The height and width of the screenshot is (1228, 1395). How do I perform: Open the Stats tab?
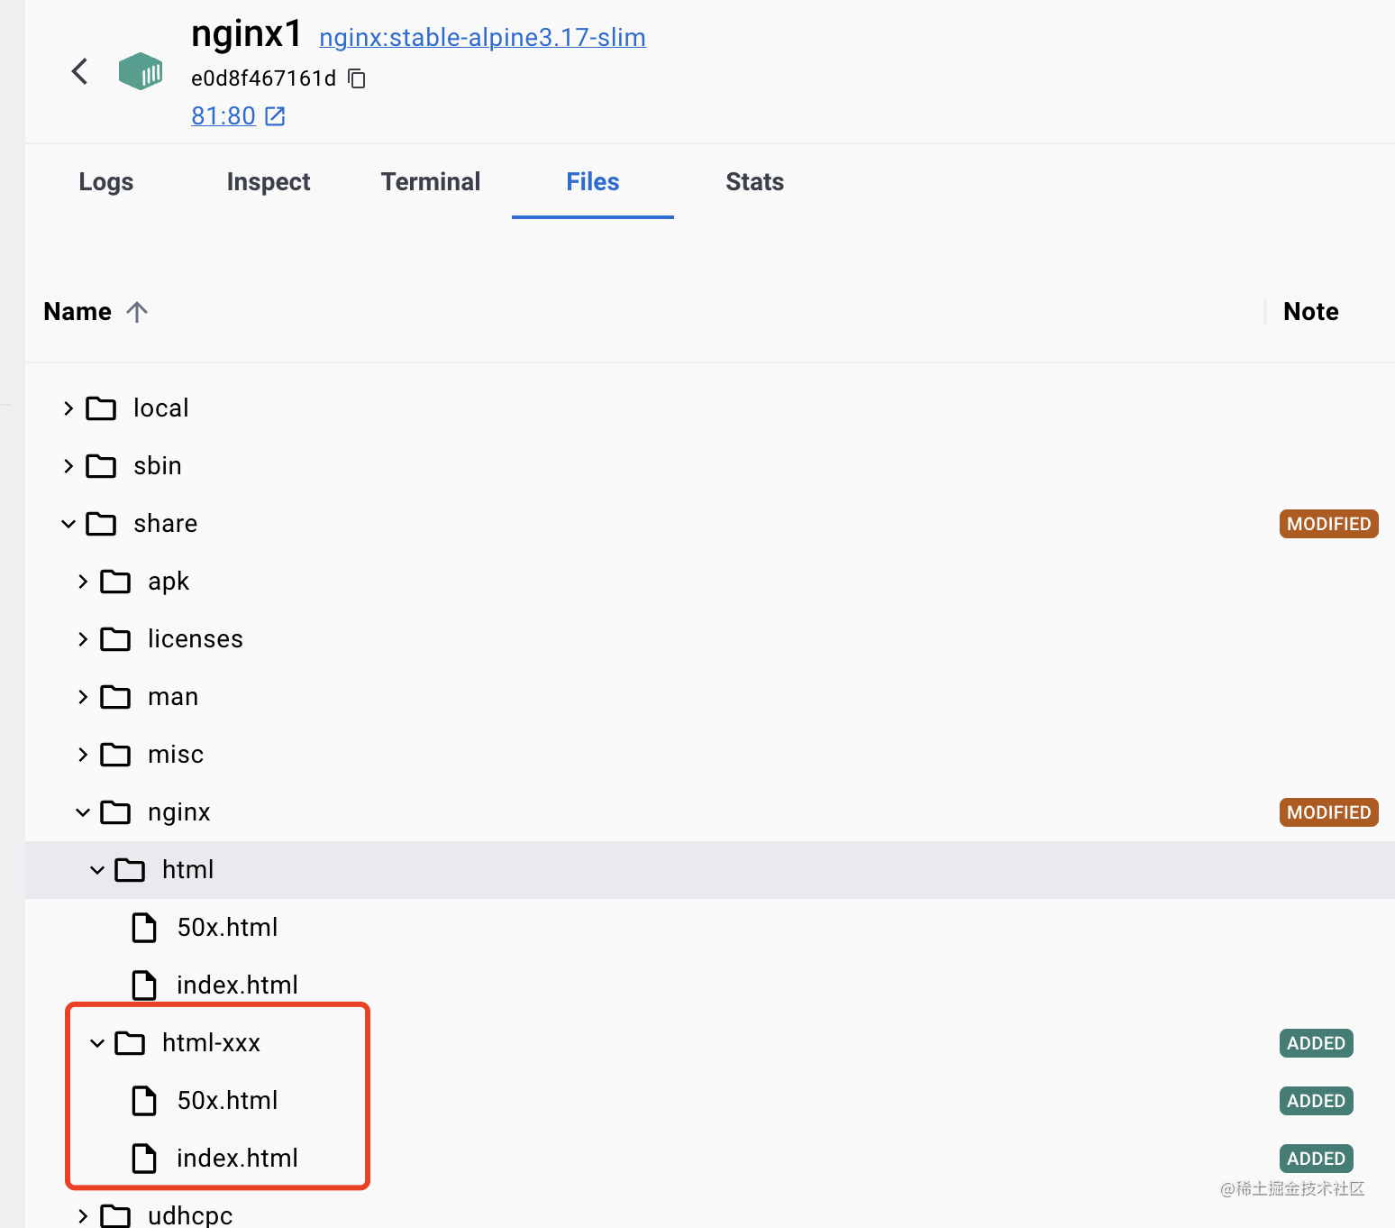point(754,182)
